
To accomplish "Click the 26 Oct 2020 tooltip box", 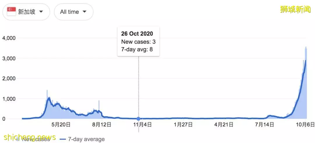I will [139, 41].
